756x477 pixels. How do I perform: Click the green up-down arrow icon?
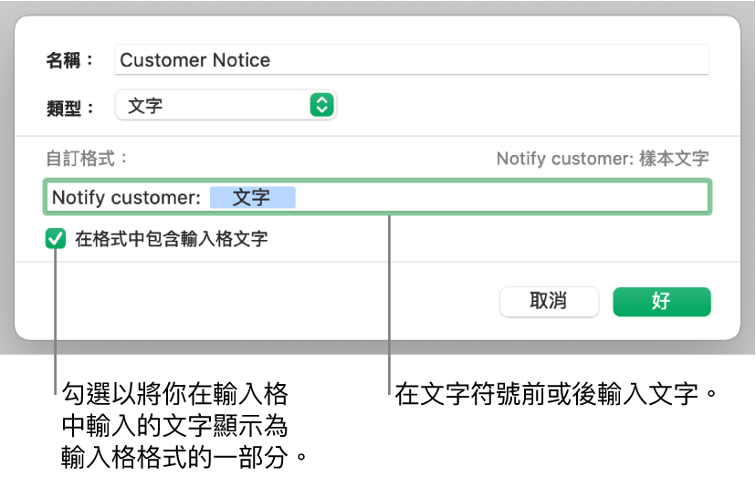pos(321,106)
